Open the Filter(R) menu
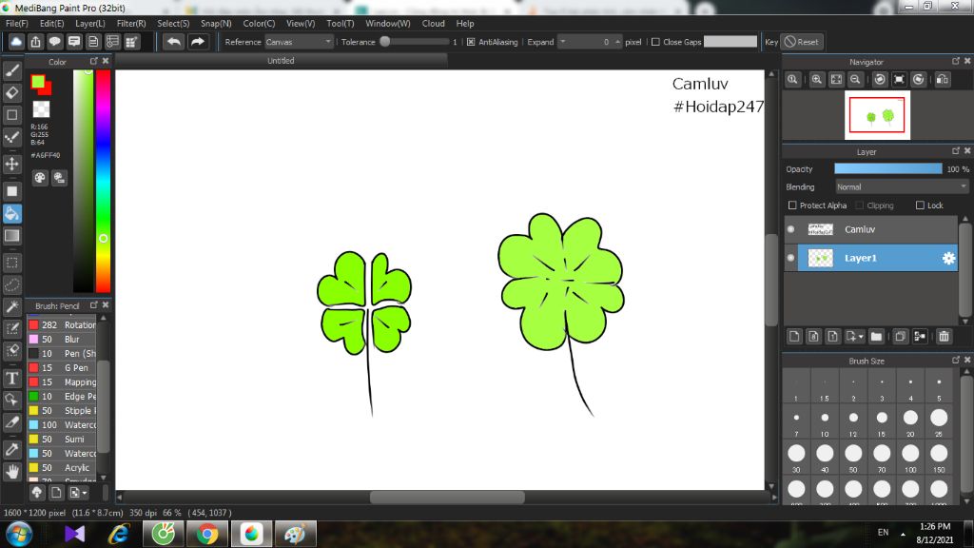Viewport: 974px width, 548px height. 131,23
